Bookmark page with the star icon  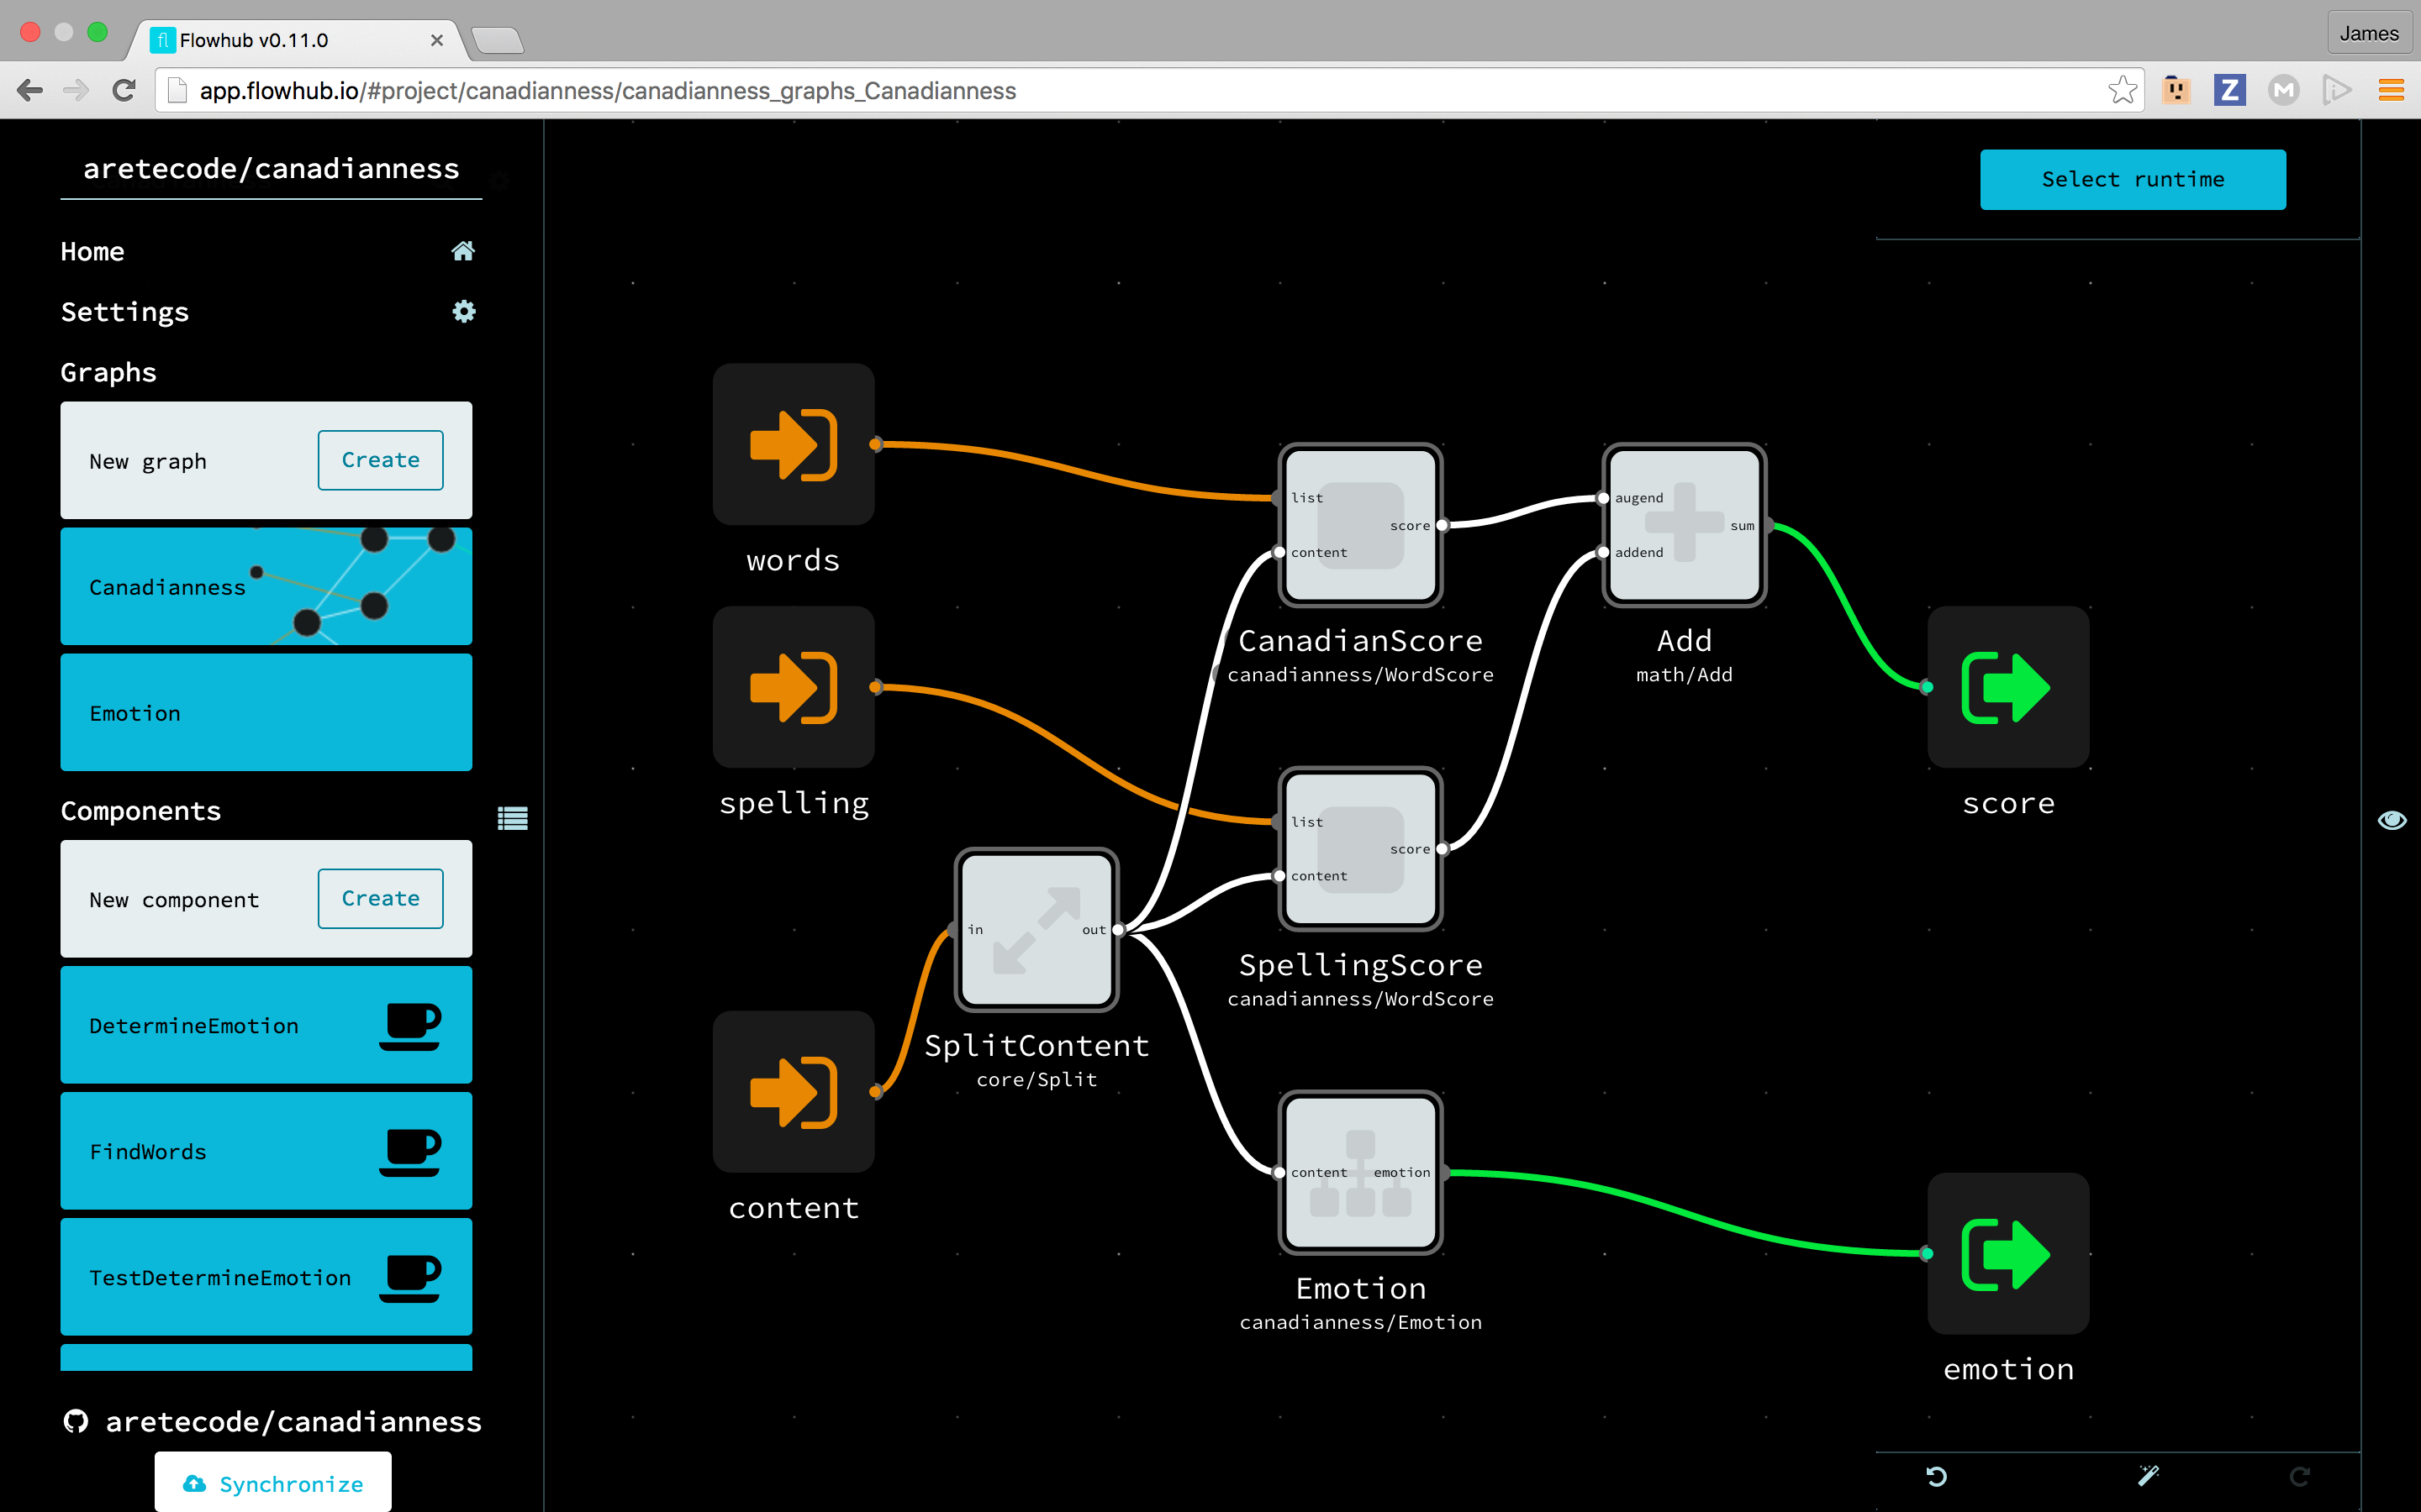(x=2122, y=90)
